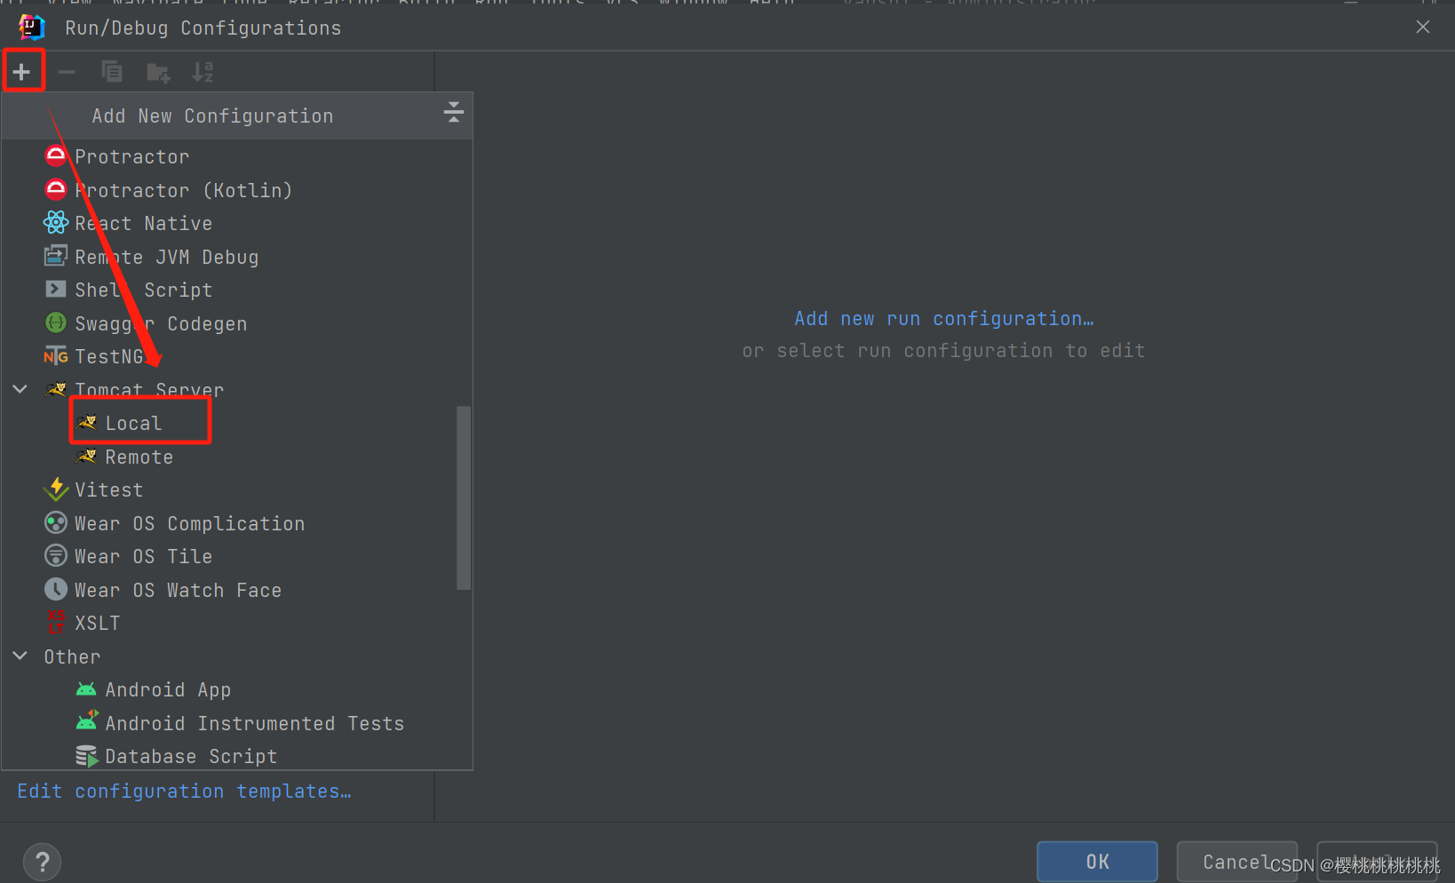Open Edit configuration templates link
The height and width of the screenshot is (883, 1455).
[185, 791]
